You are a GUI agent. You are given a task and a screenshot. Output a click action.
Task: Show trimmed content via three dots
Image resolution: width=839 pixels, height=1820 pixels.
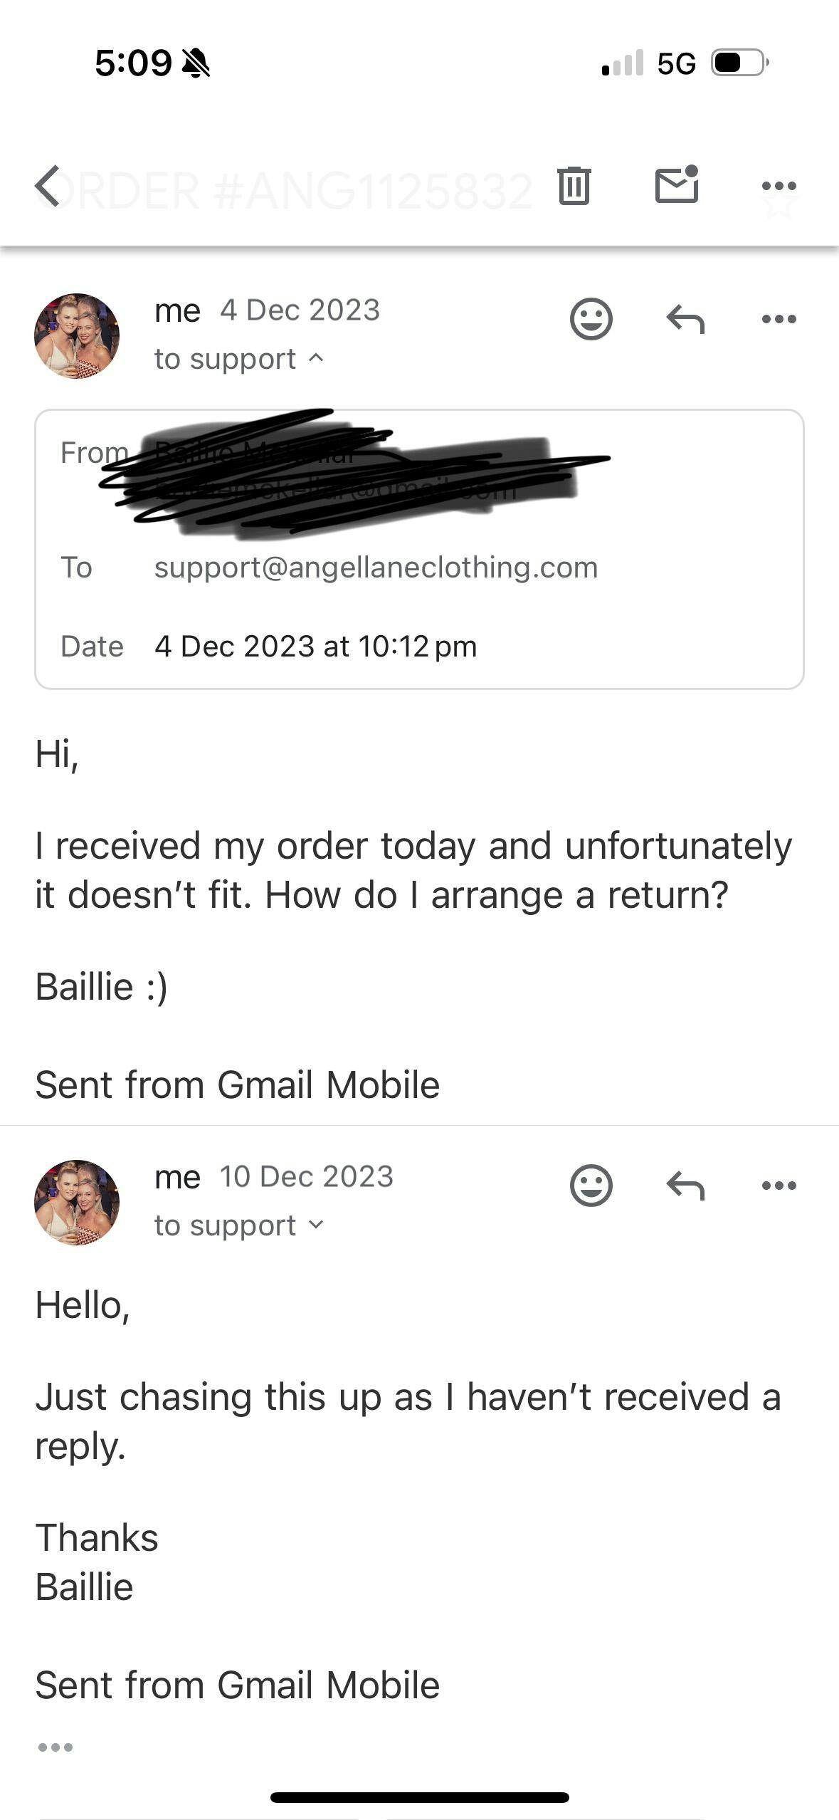point(56,1747)
